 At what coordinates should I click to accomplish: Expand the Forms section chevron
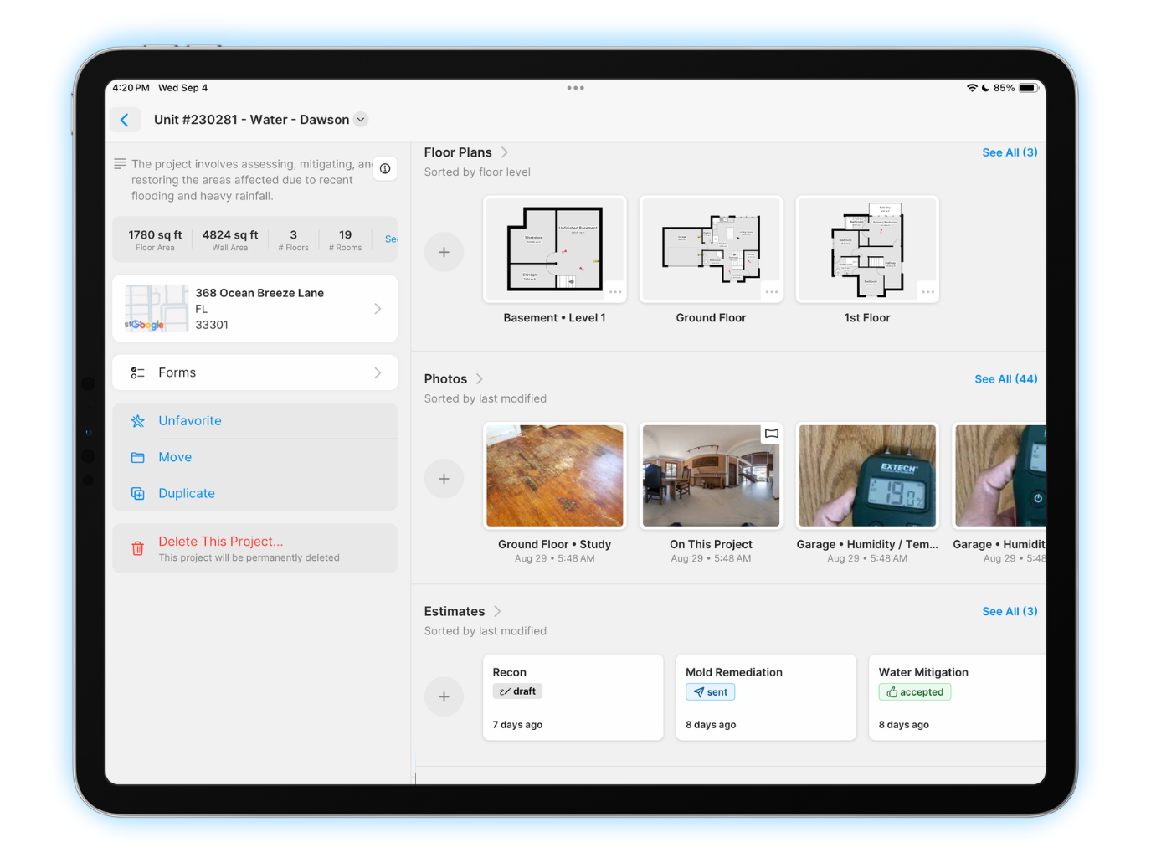click(x=378, y=372)
